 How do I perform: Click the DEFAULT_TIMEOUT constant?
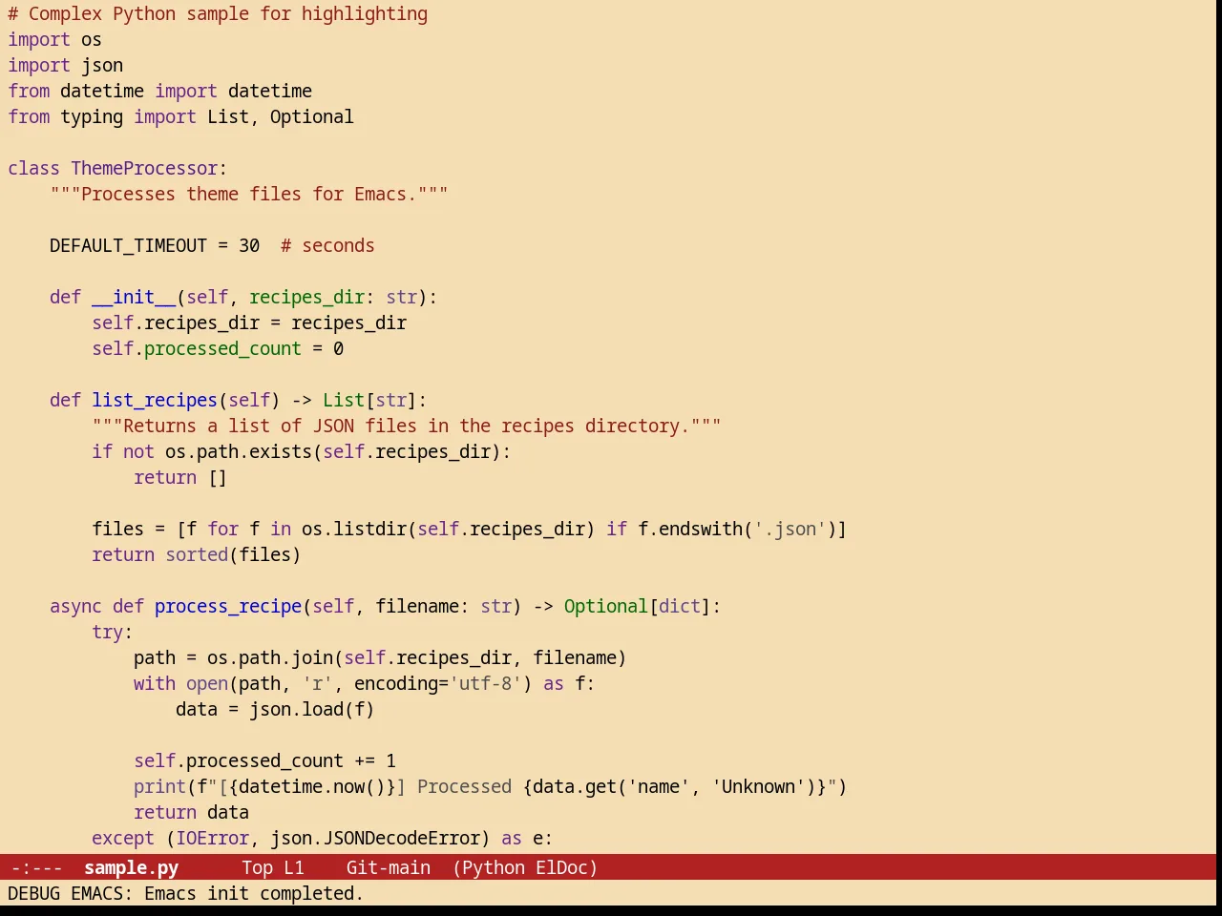click(x=128, y=246)
